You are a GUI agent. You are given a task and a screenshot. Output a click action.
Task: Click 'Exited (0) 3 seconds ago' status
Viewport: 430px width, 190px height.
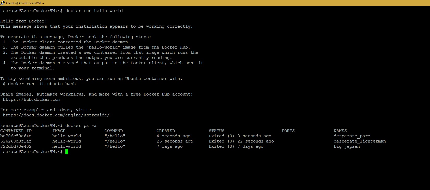[x=240, y=136]
